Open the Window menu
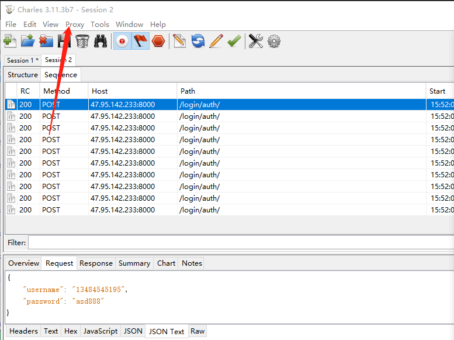 (x=130, y=25)
